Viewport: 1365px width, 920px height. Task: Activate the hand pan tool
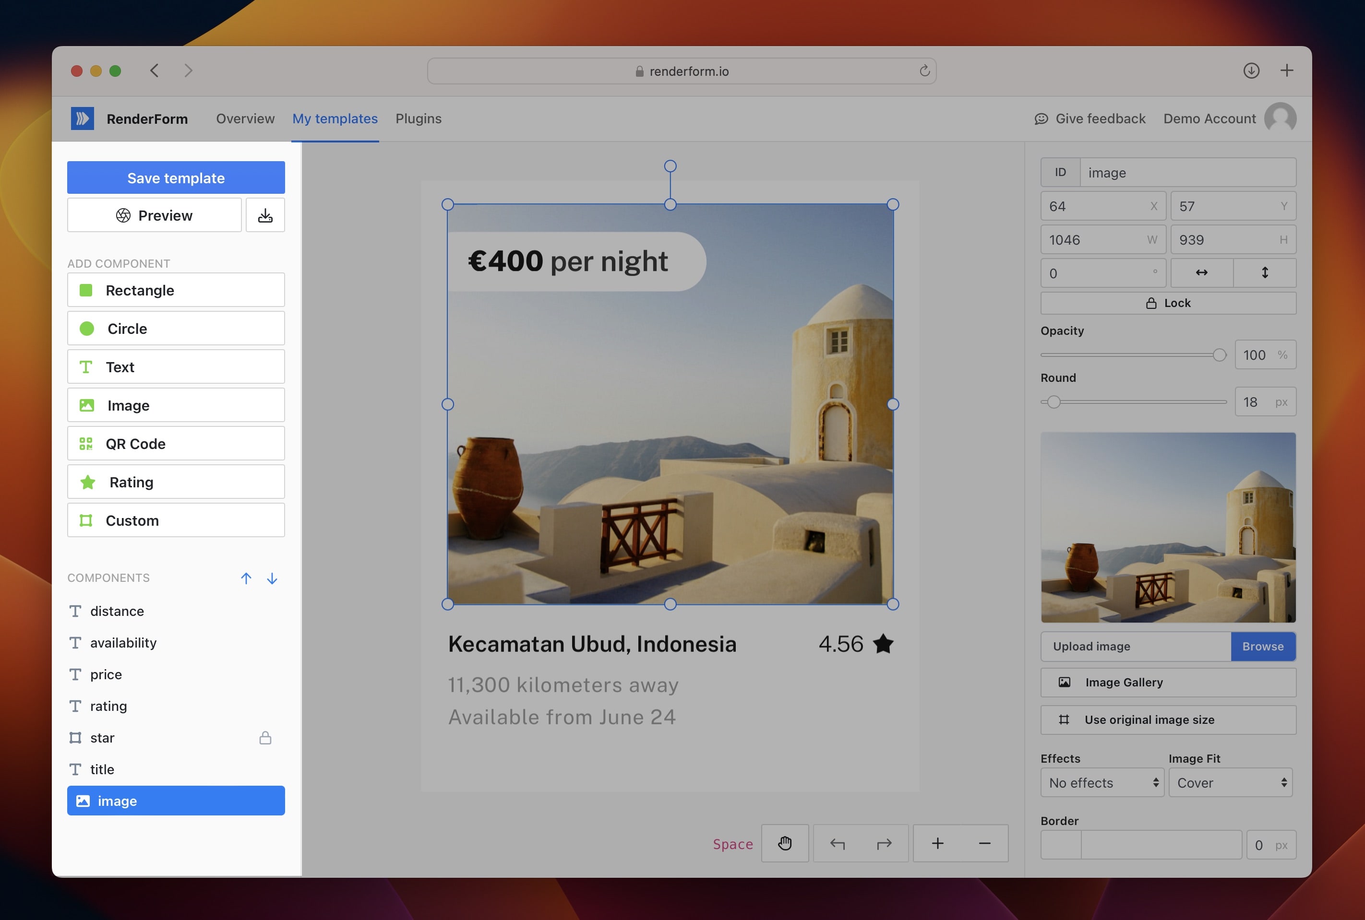click(x=785, y=843)
